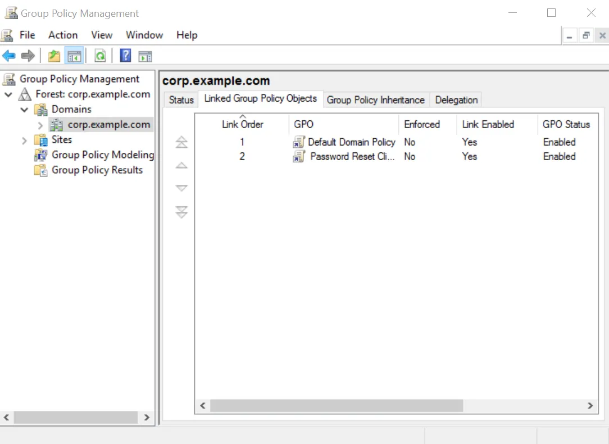Move link to bottom with double down arrow
The height and width of the screenshot is (444, 609).
point(181,212)
